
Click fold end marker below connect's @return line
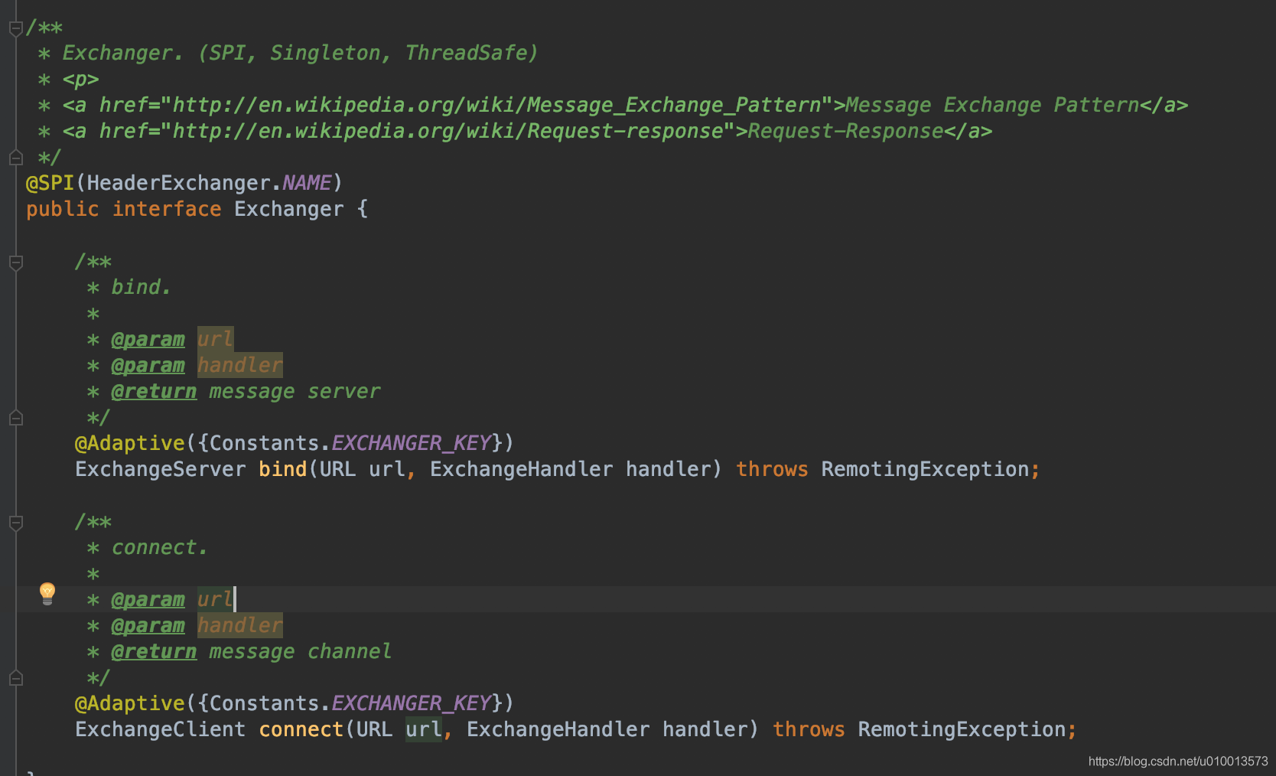15,678
